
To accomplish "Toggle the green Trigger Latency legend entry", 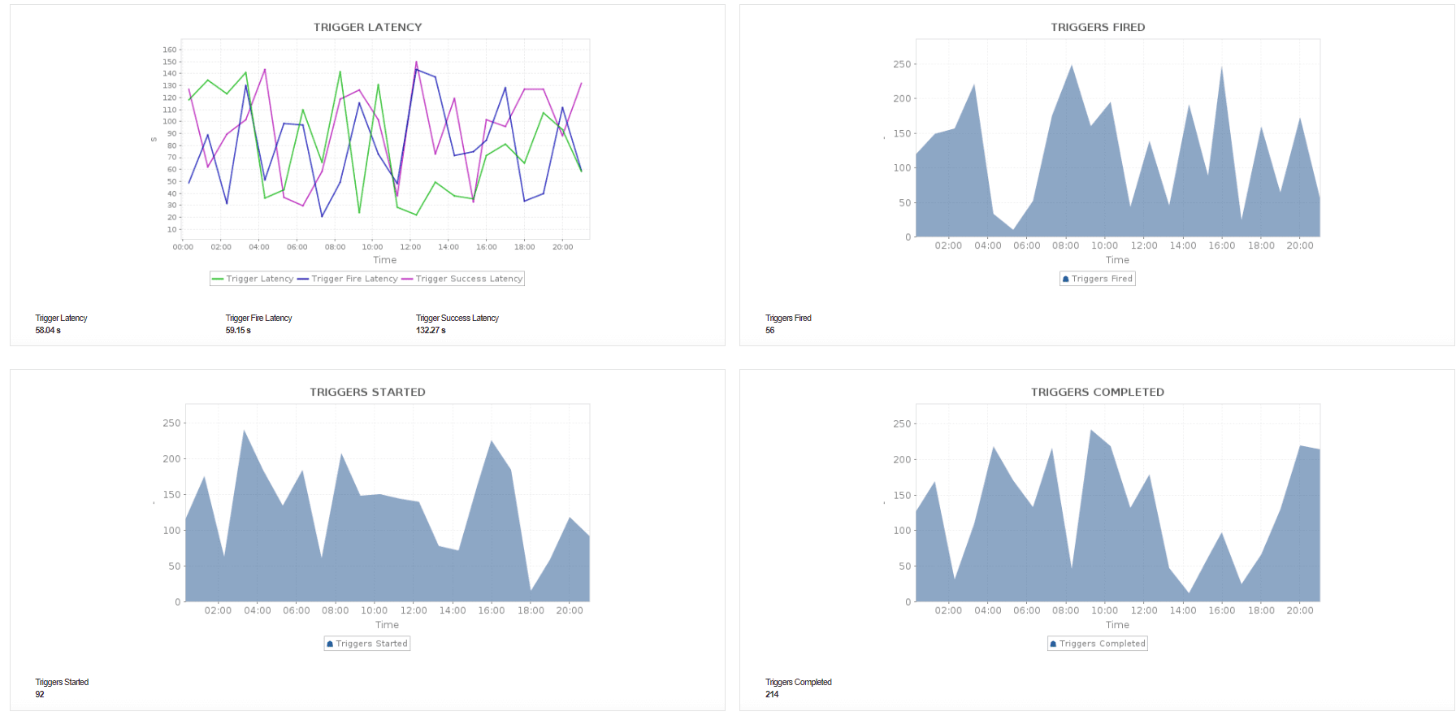I will pos(253,279).
